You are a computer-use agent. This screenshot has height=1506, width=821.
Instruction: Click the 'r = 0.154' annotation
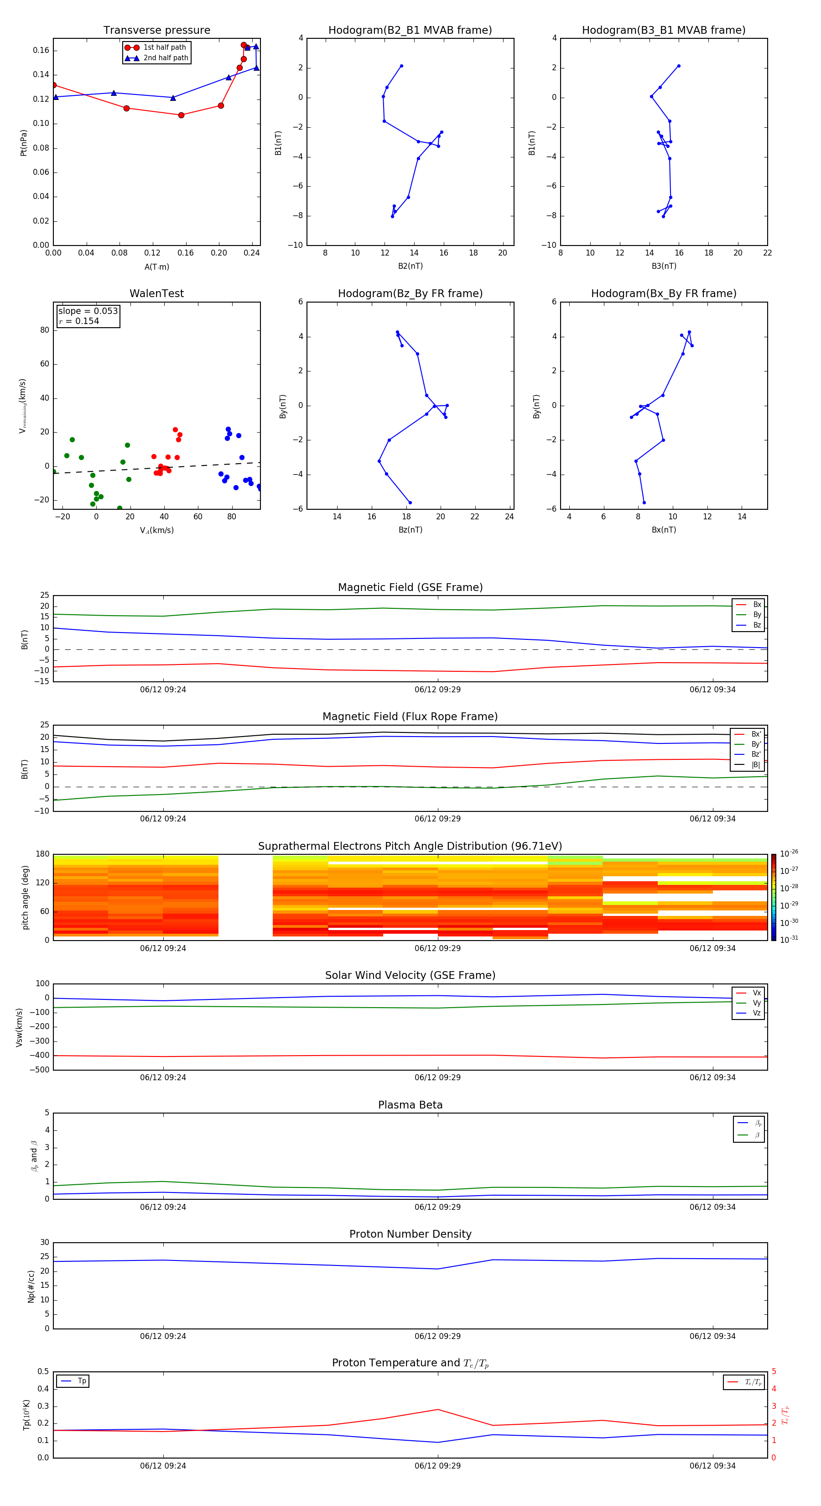[x=79, y=321]
